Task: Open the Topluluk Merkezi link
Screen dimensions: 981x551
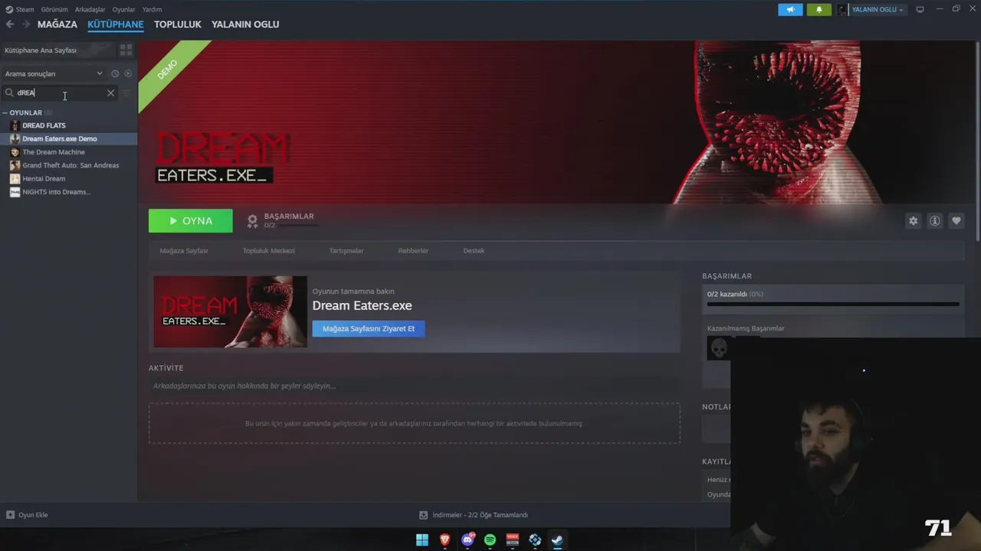Action: click(x=269, y=250)
